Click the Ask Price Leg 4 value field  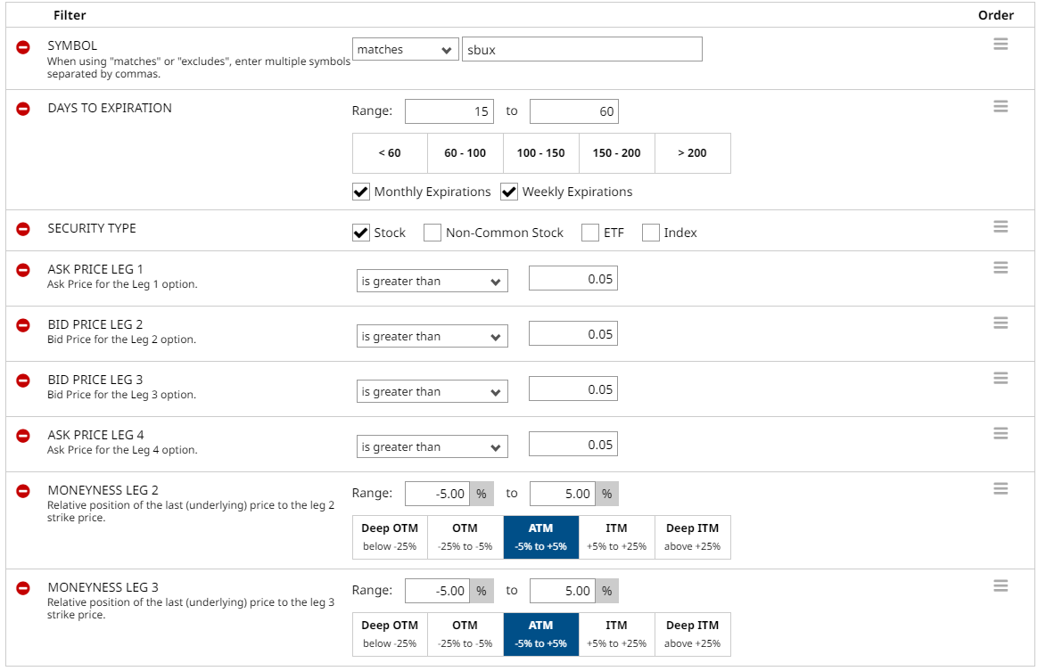click(572, 445)
